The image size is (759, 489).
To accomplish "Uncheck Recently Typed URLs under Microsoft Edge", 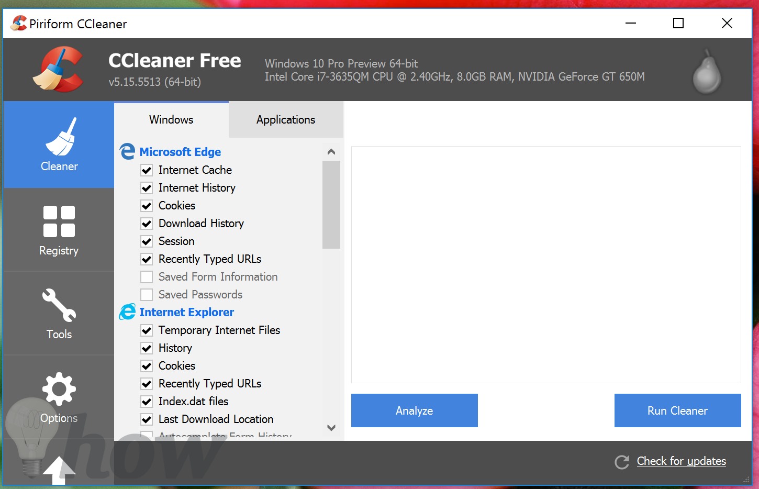I will click(x=147, y=259).
